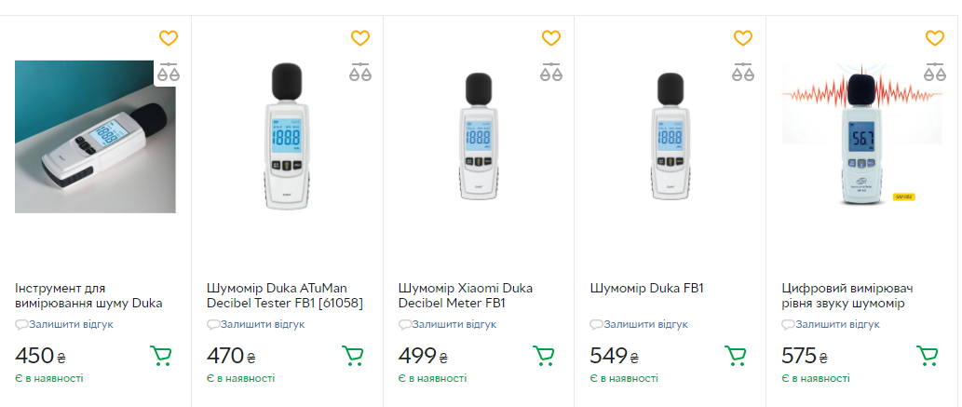962x407 pixels.
Task: Add the 450 ₴ Duka noise instrument to cart
Action: pos(161,356)
